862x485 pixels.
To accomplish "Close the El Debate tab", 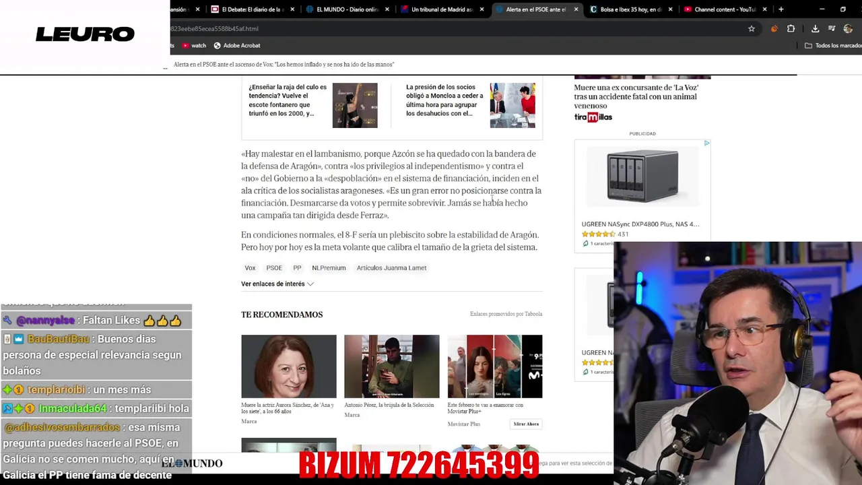I will pos(293,9).
